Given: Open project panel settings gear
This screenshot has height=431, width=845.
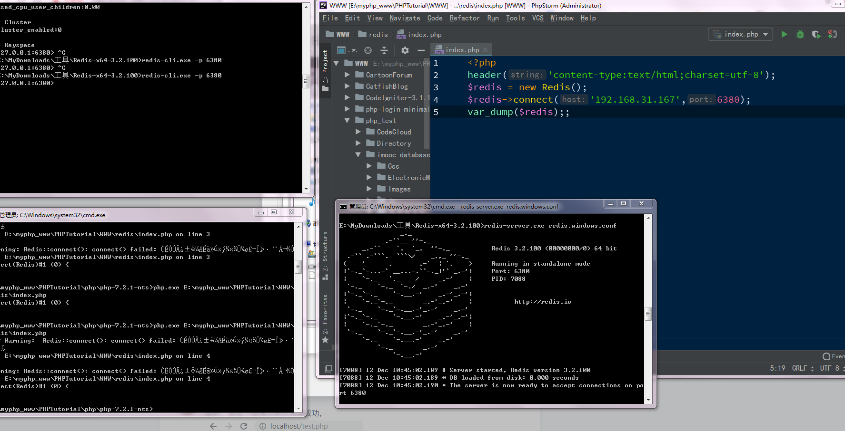Looking at the screenshot, I should point(405,50).
